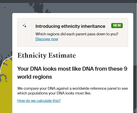The height and width of the screenshot is (113, 137).
Task: Click the blank white space below the calculate link
Action: 73,108
